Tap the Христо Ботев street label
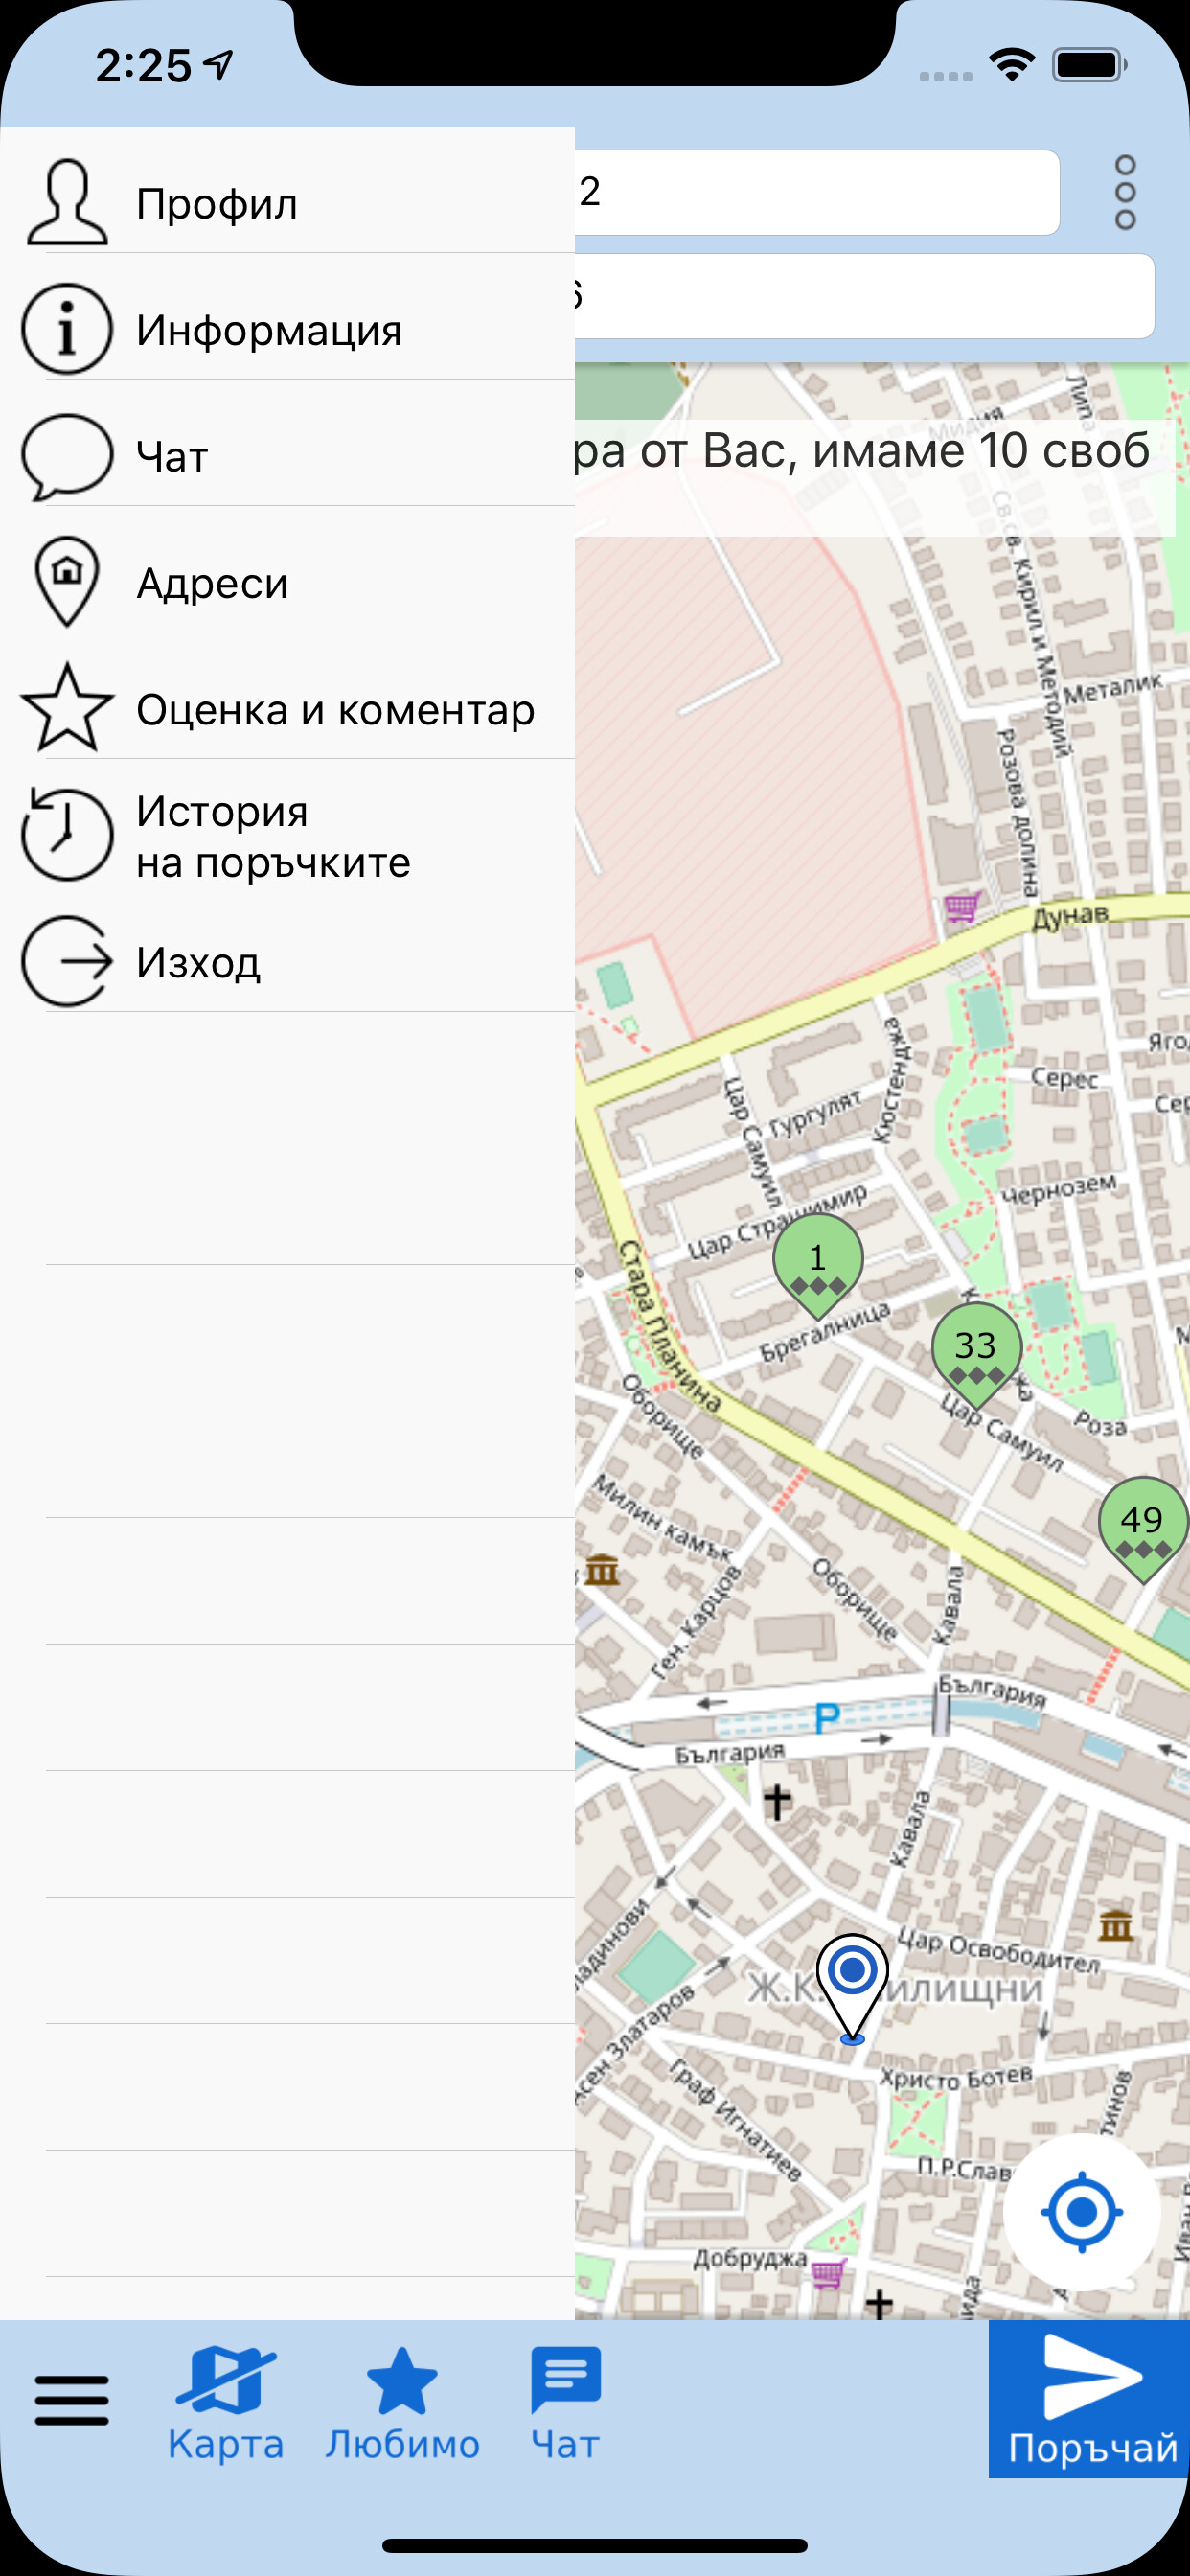 coord(956,2077)
